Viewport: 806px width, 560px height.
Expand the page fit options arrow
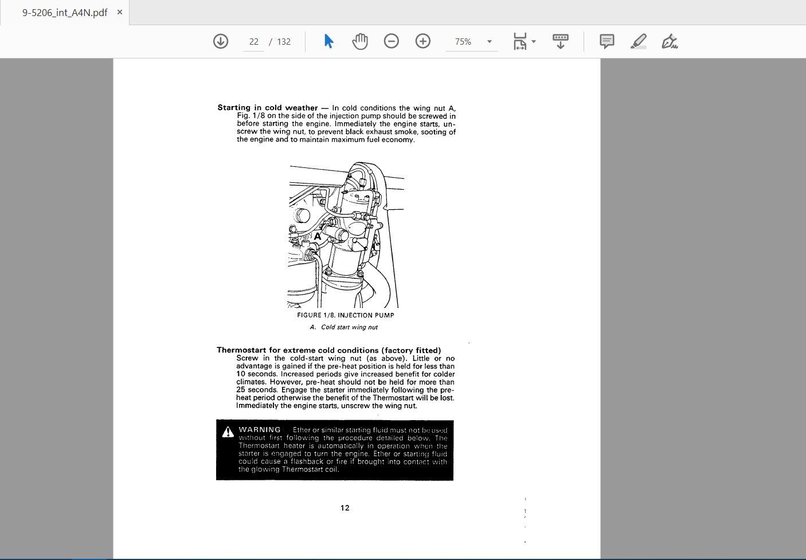(534, 41)
